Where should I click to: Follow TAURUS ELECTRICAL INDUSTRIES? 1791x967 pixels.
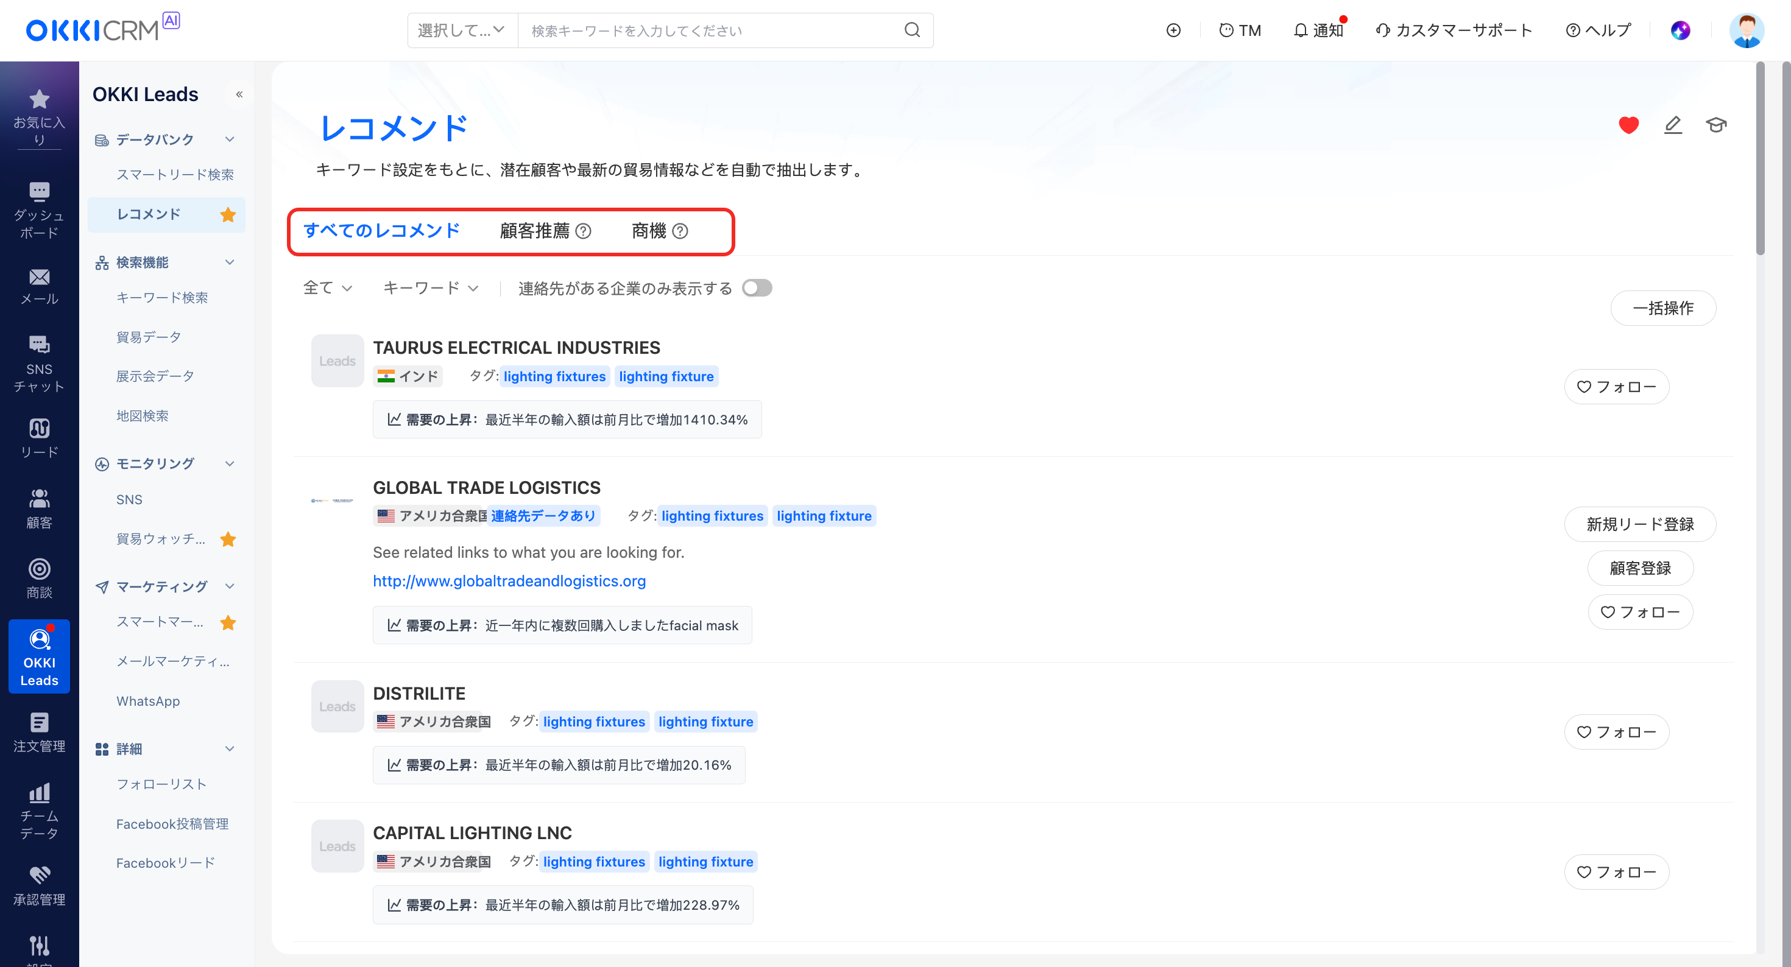point(1617,387)
